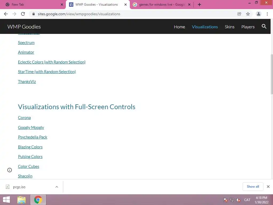
Task: Go back using the browser back arrow
Action: (x=6, y=14)
